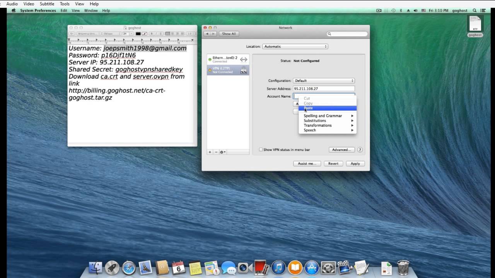The height and width of the screenshot is (278, 495).
Task: Open paragraph styles dropdown in TextEdit
Action: click(x=72, y=34)
